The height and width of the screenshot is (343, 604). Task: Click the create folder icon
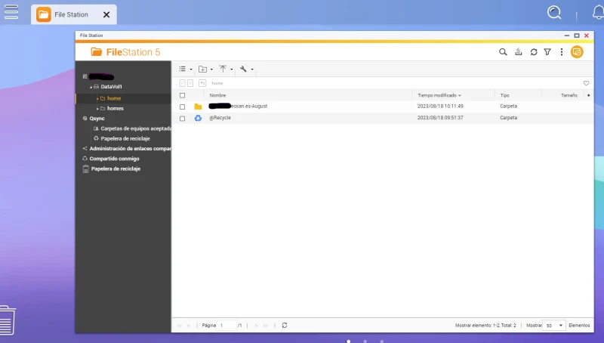point(202,69)
